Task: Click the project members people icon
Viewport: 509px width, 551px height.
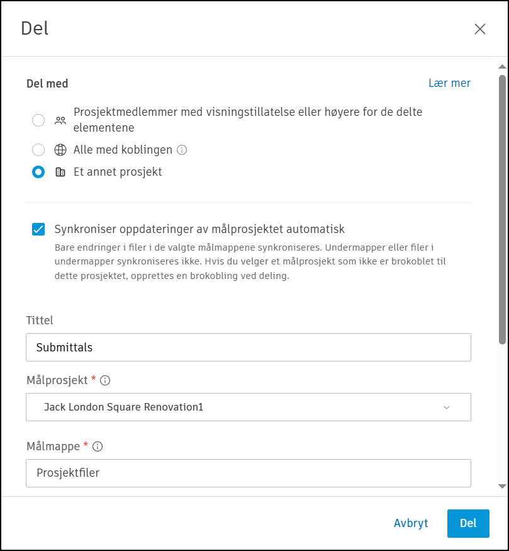Action: click(x=60, y=120)
